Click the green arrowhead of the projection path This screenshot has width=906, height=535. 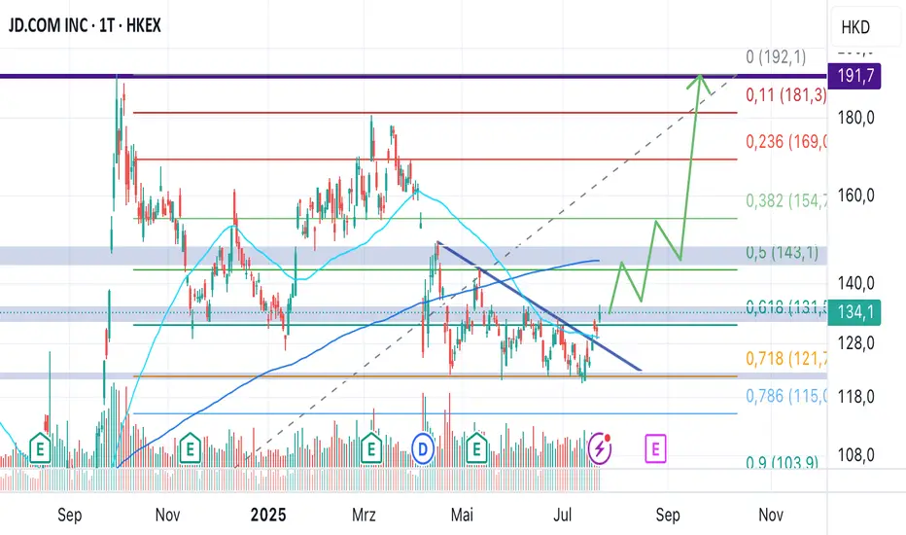699,80
